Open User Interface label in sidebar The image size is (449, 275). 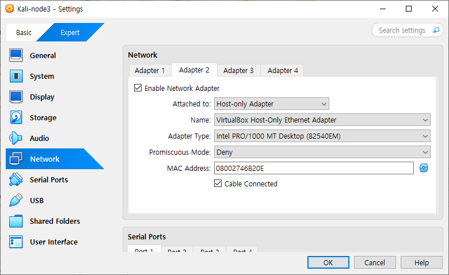tap(54, 242)
